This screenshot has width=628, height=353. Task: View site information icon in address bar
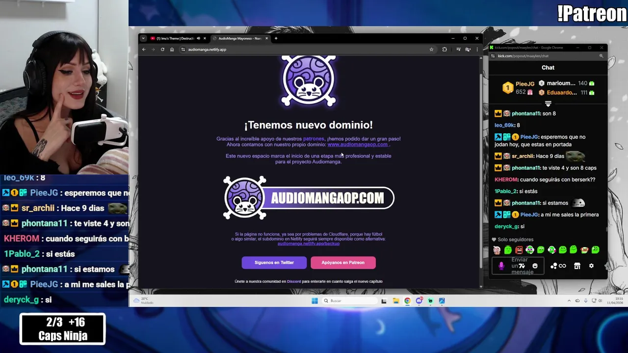click(x=183, y=50)
